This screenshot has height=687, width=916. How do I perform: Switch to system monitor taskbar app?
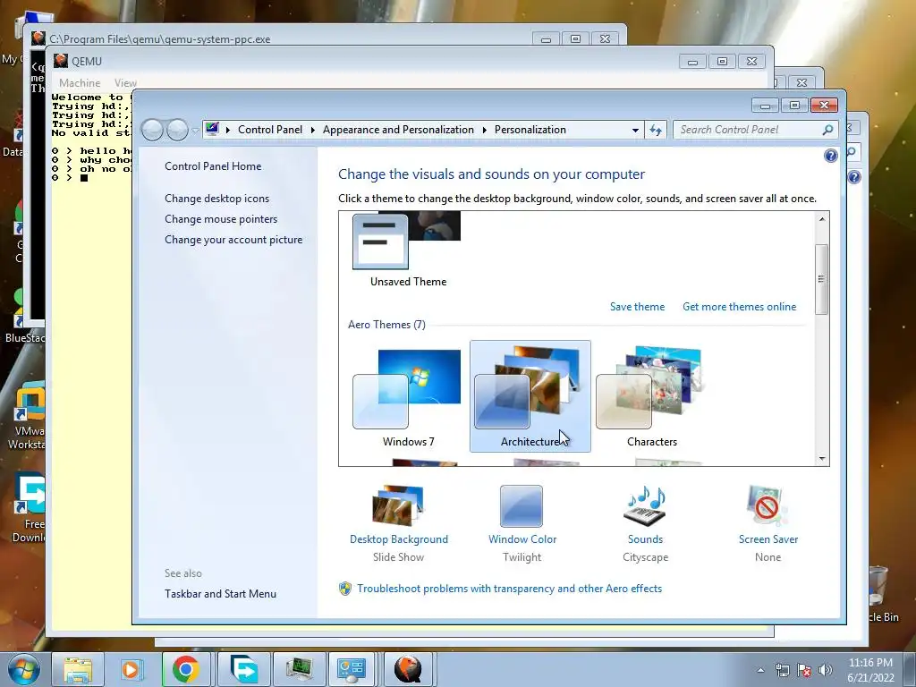pos(299,669)
